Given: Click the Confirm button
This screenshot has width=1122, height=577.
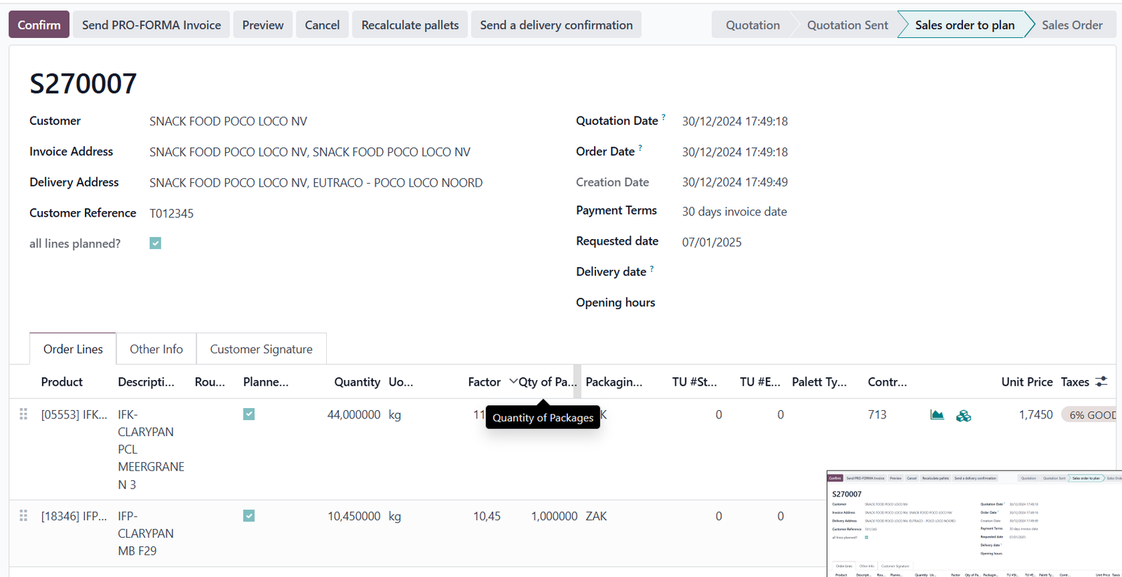Looking at the screenshot, I should point(39,25).
